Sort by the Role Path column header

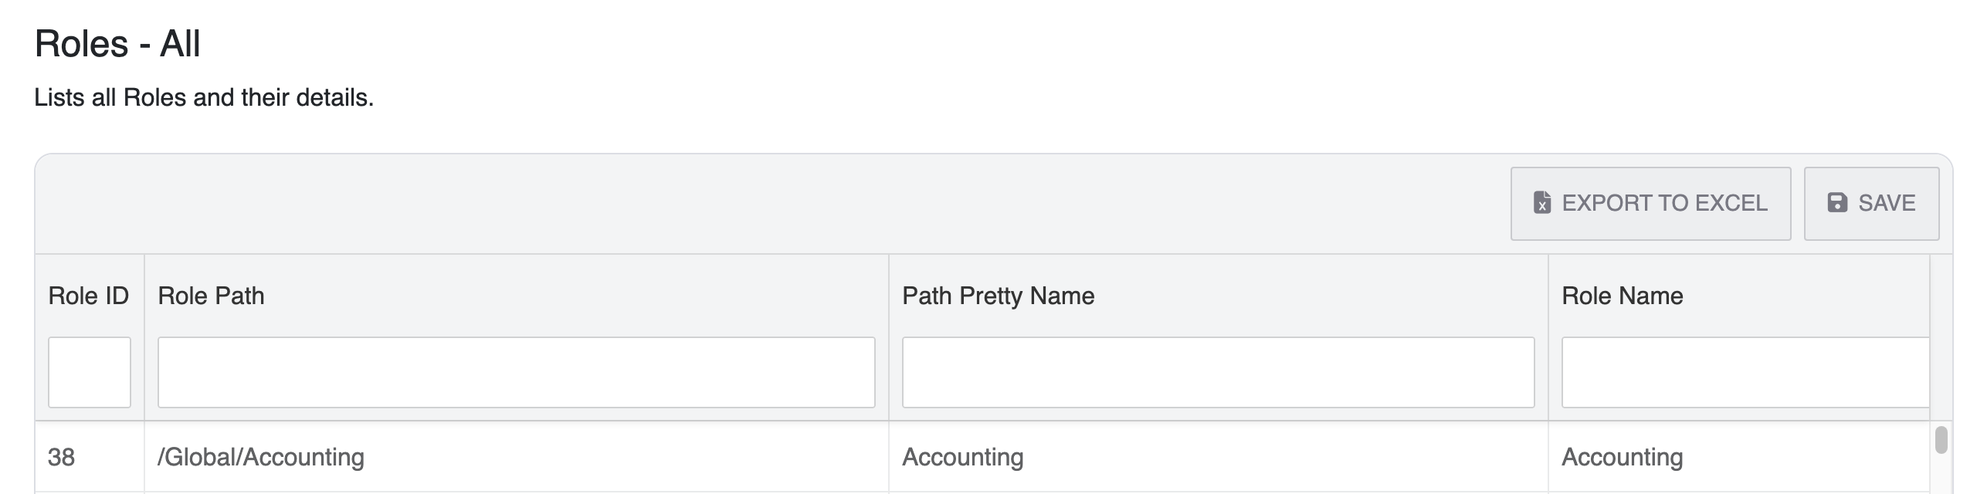(x=211, y=296)
